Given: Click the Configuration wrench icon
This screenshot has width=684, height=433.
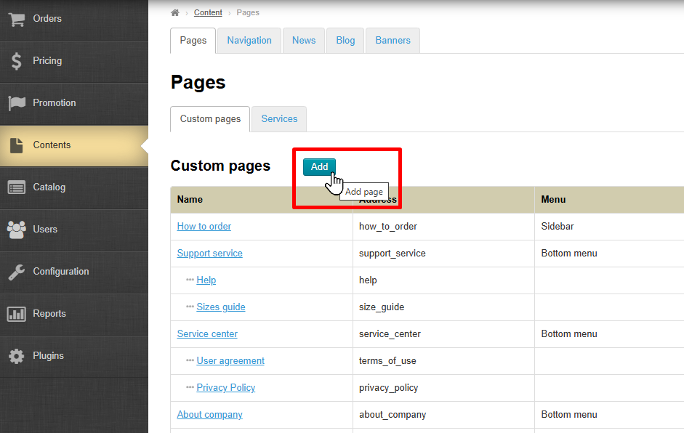Looking at the screenshot, I should coord(16,272).
